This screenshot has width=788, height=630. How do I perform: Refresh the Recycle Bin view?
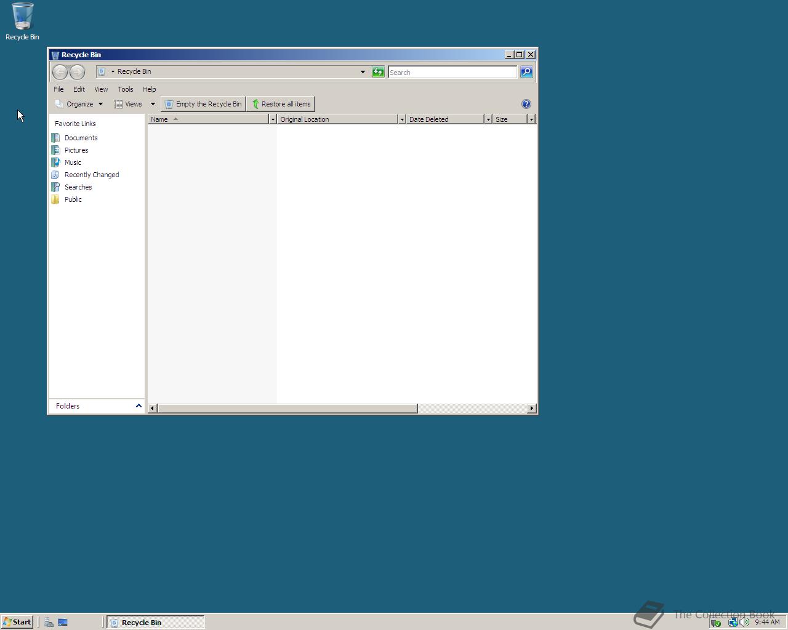pos(378,72)
